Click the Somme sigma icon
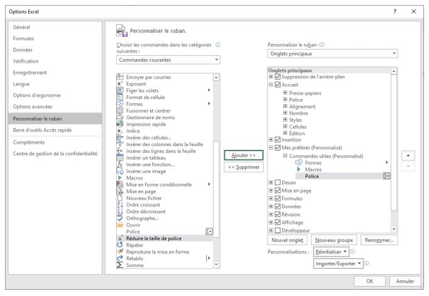This screenshot has height=296, width=429. click(121, 265)
